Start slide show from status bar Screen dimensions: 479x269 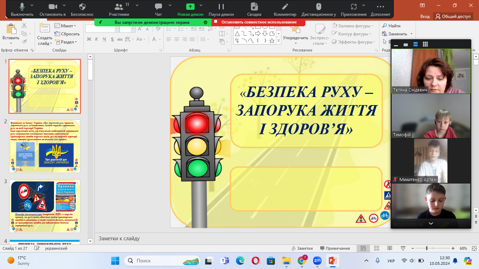pos(403,248)
